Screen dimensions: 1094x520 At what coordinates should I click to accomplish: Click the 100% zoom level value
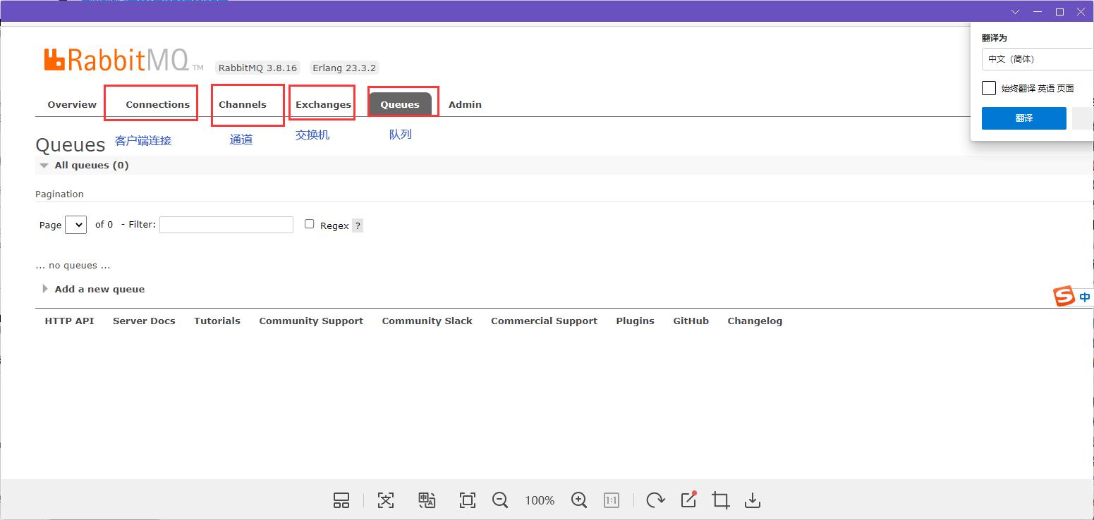[540, 500]
